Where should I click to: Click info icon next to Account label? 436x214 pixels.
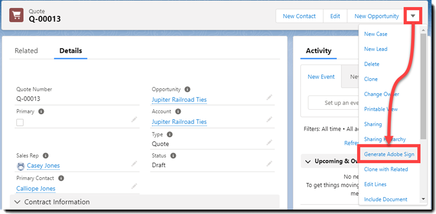(178, 111)
